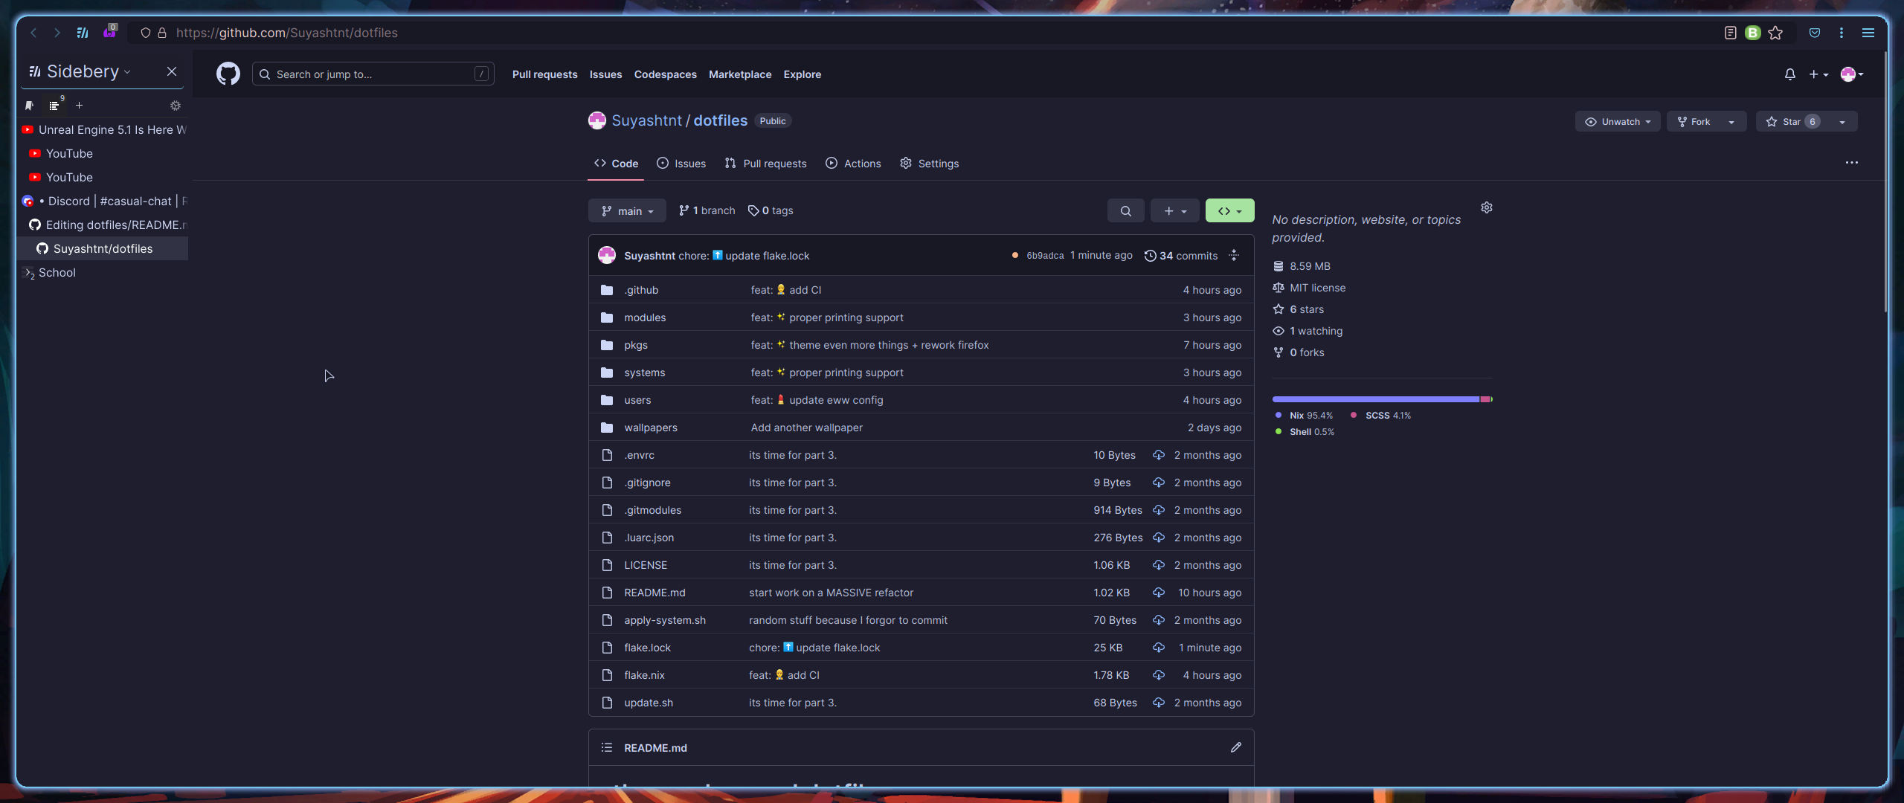
Task: Open reader view icon in address bar
Action: click(1731, 33)
